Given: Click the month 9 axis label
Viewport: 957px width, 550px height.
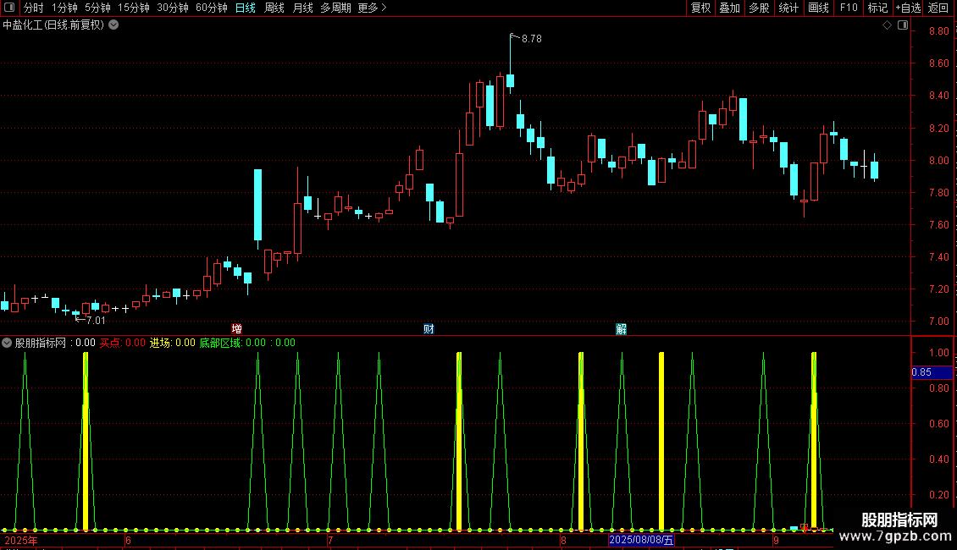Looking at the screenshot, I should tap(776, 540).
